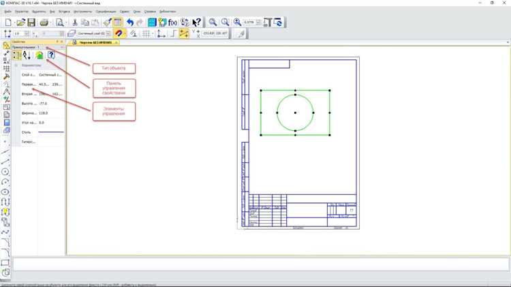This screenshot has height=287, width=511.
Task: Open a file using the folder icon
Action: click(x=20, y=22)
